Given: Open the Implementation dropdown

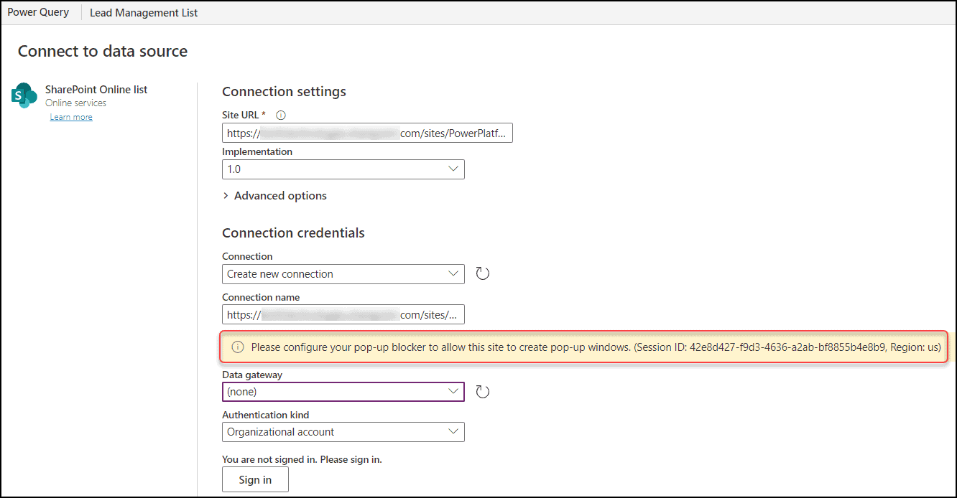Looking at the screenshot, I should 343,169.
